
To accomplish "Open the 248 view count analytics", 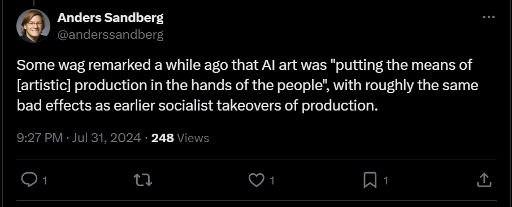I will (163, 138).
